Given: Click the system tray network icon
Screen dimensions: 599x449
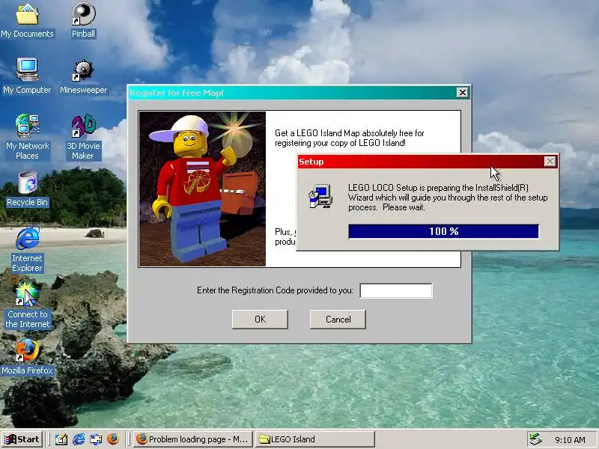Looking at the screenshot, I should point(535,439).
